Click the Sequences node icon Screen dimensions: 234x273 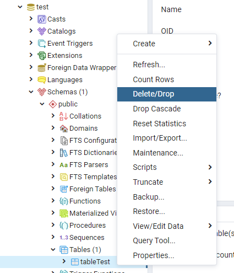64,238
